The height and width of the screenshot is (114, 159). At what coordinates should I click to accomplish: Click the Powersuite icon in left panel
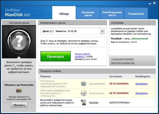(19, 91)
